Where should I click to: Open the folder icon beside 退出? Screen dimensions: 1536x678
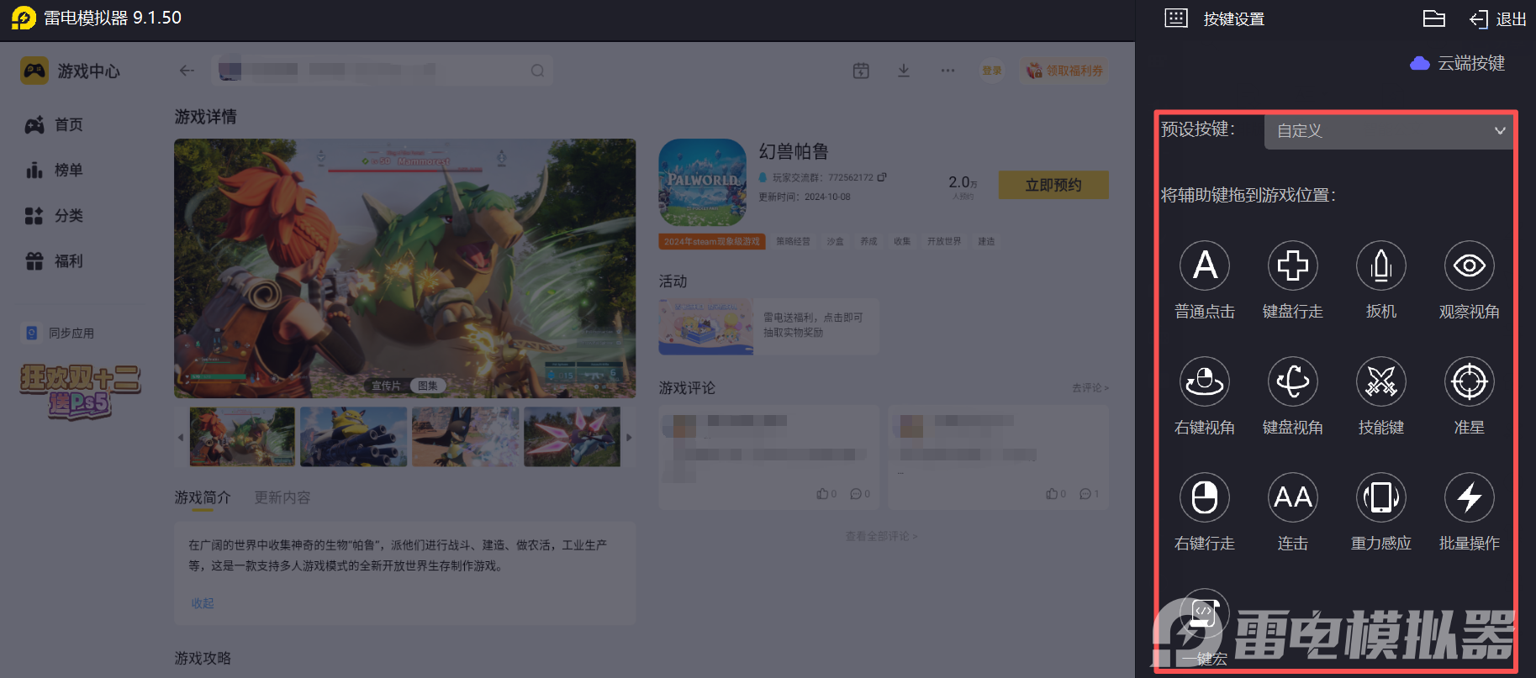pyautogui.click(x=1433, y=19)
